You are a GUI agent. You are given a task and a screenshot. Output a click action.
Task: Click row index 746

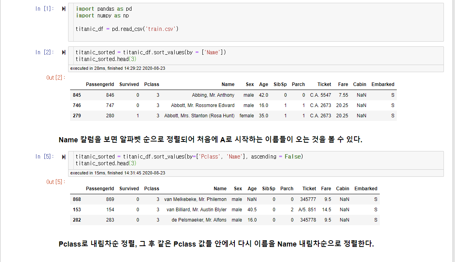pyautogui.click(x=77, y=105)
